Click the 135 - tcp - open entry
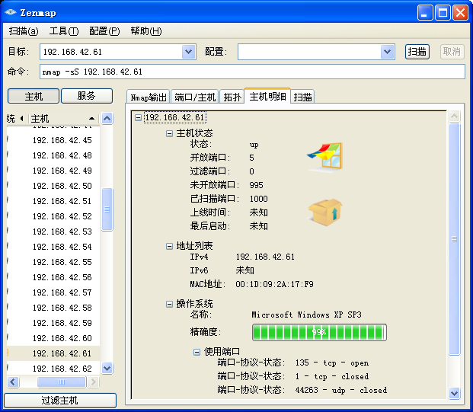 pyautogui.click(x=332, y=362)
